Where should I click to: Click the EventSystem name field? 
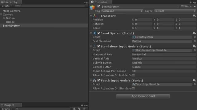point(140,6)
